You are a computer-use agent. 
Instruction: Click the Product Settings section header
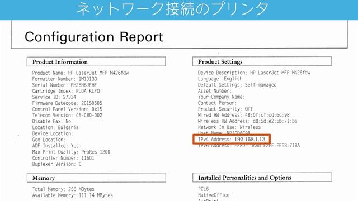(x=262, y=61)
